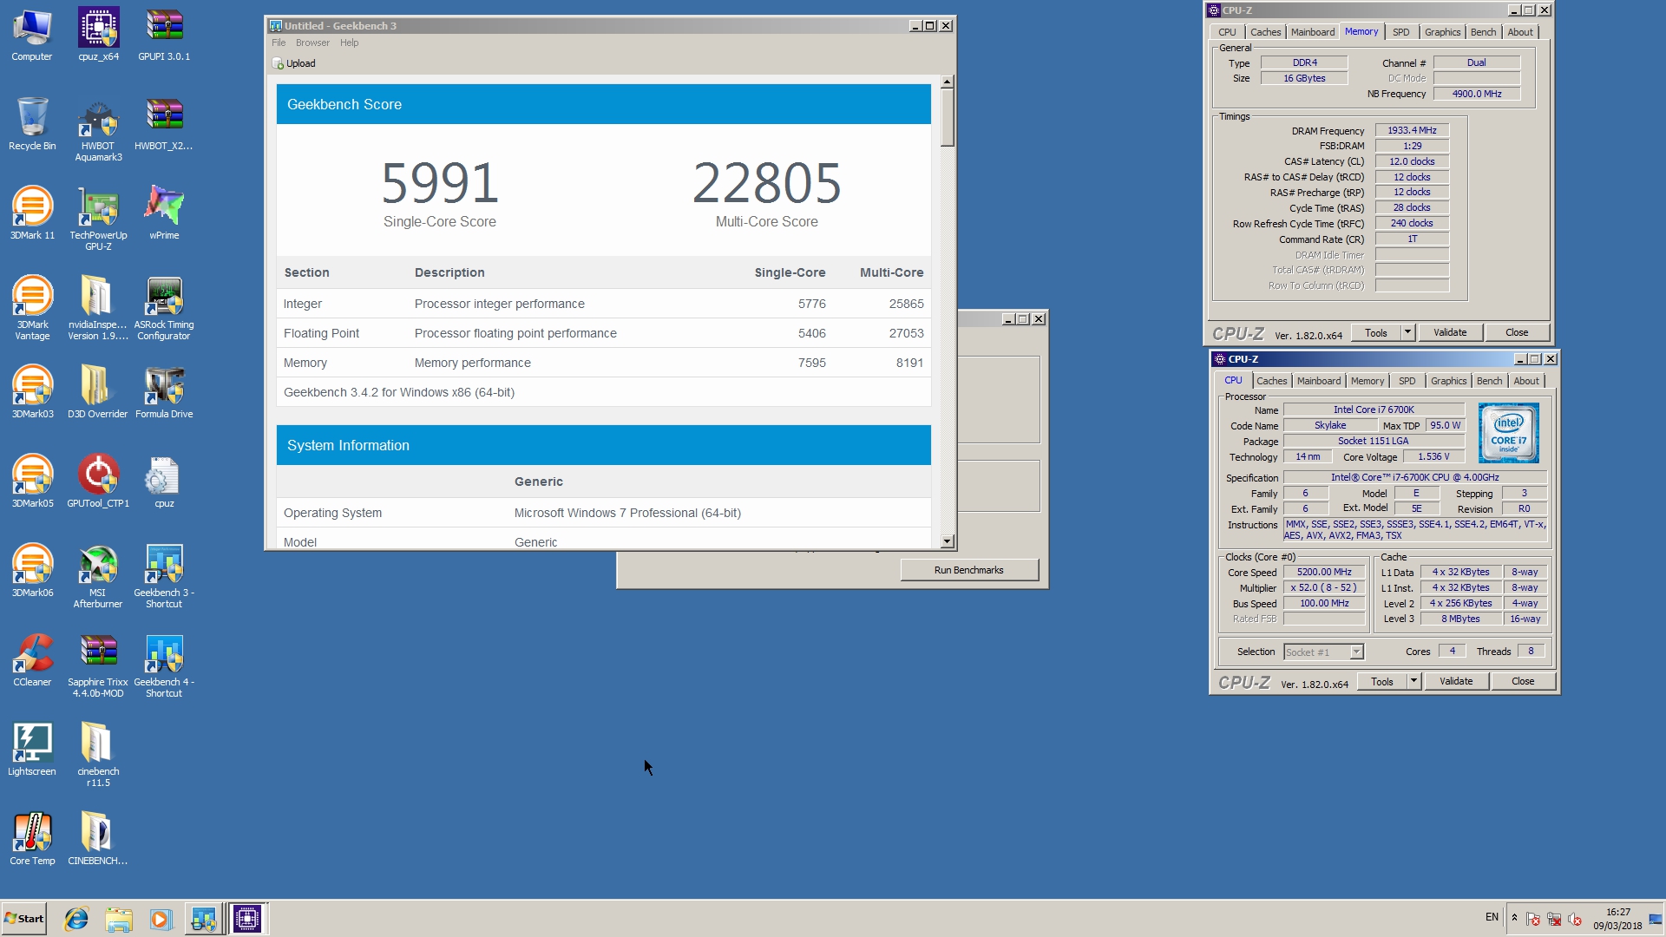Click Geekbench scrollbar down arrow

pos(947,541)
